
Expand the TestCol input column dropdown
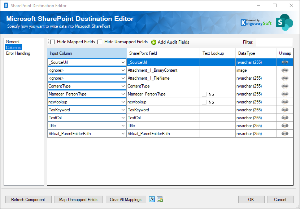point(123,118)
